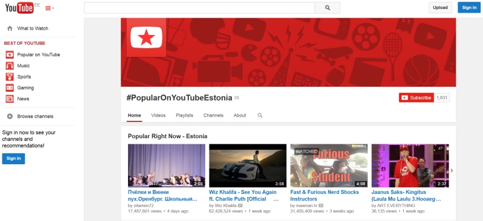Open the News sidebar icon
Screen dimensions: 483x221
pyautogui.click(x=10, y=99)
